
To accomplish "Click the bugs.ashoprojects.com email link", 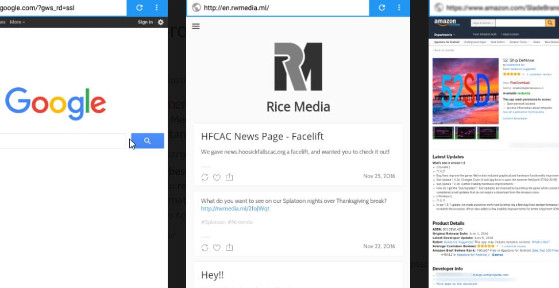I will tap(490, 275).
